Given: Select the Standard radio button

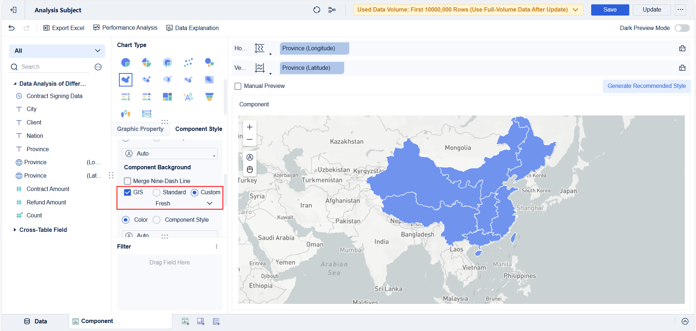Looking at the screenshot, I should tap(156, 192).
